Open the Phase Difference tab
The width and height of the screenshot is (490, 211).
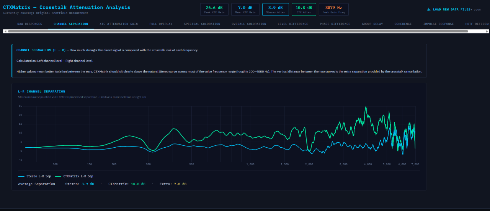coord(335,24)
